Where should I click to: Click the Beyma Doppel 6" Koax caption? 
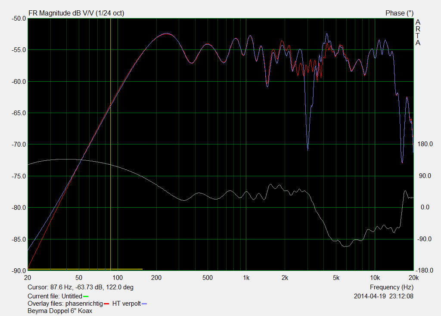tap(60, 311)
